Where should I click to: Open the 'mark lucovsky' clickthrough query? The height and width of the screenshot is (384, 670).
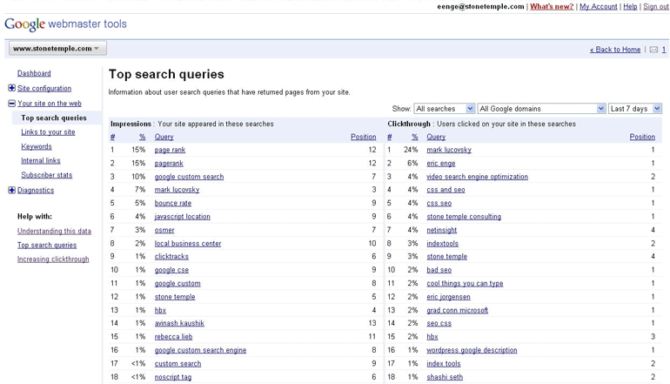point(449,150)
